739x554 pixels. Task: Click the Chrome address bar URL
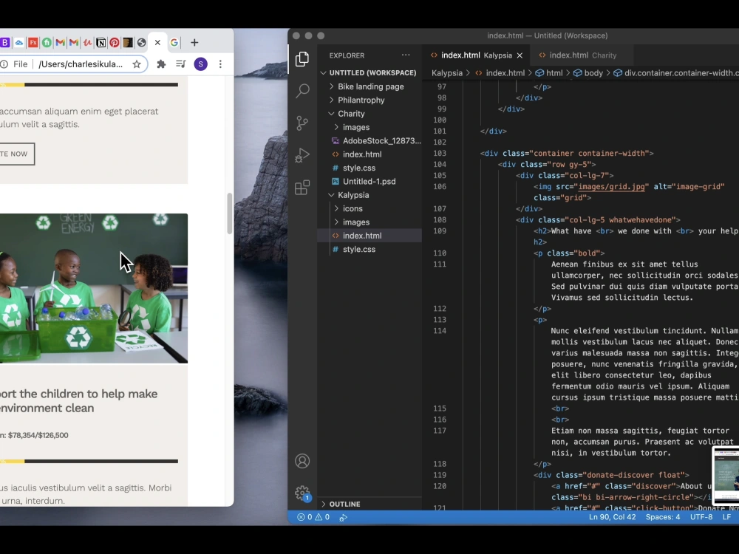click(x=81, y=64)
